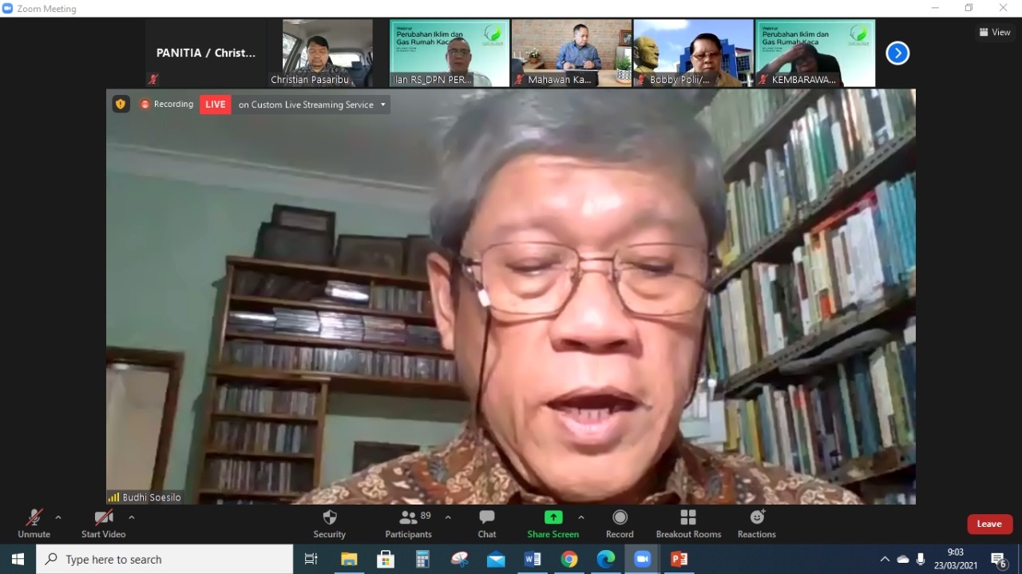
Task: Open the Reactions menu
Action: [x=757, y=523]
